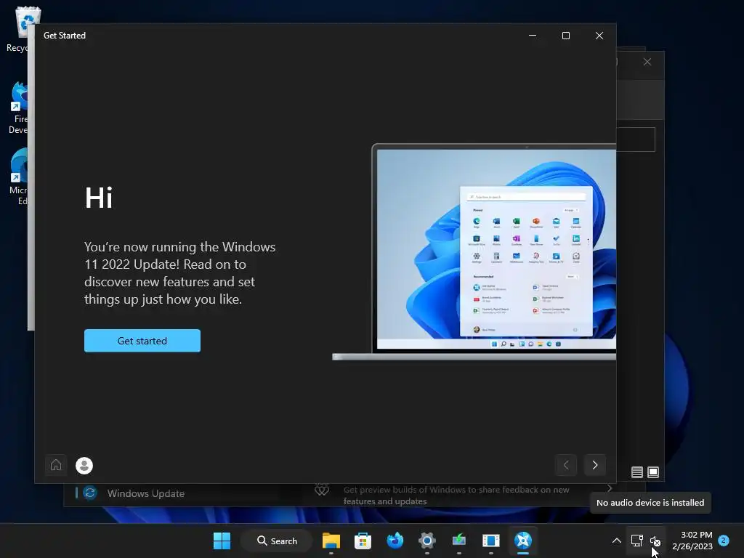The height and width of the screenshot is (558, 744).
Task: Open the Settings gear in the taskbar
Action: pos(426,541)
